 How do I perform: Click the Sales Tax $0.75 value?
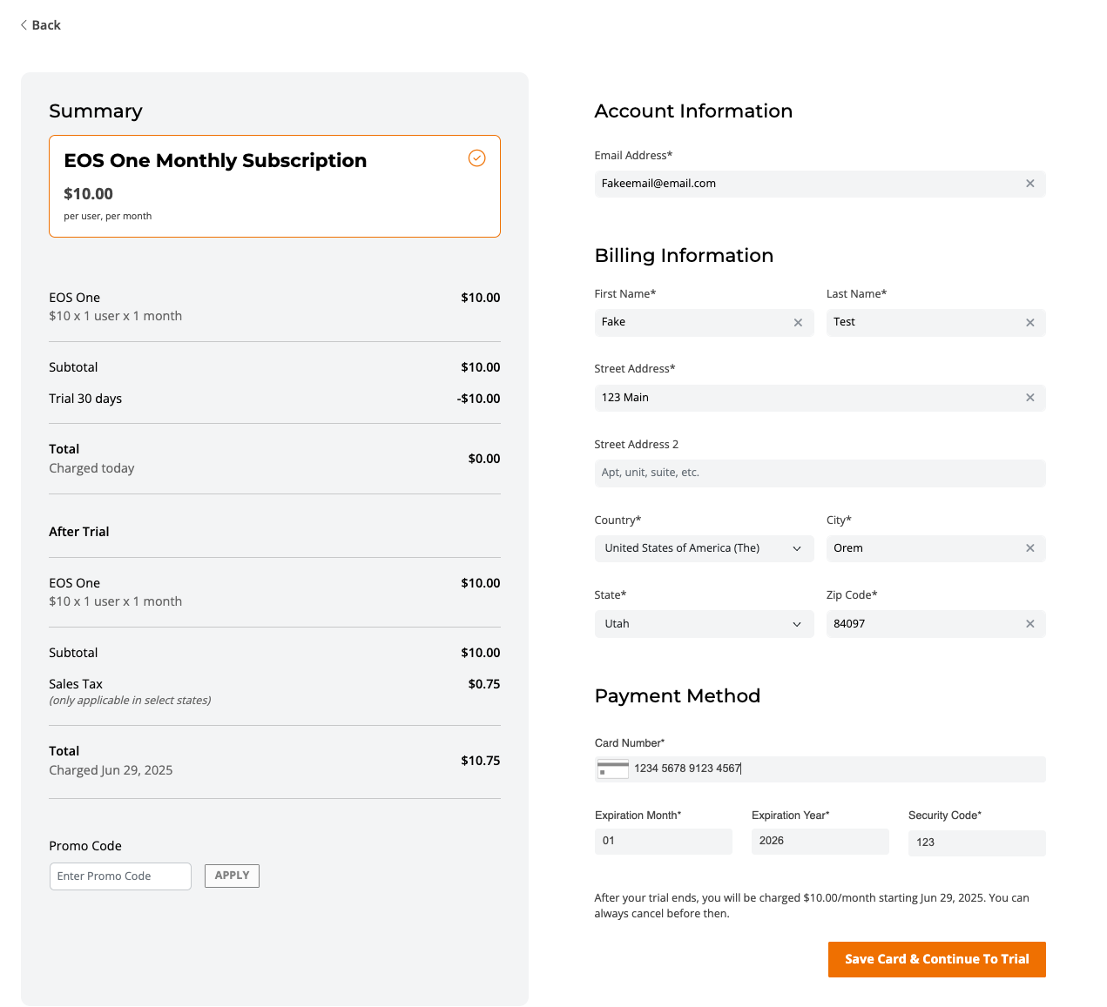pos(484,684)
